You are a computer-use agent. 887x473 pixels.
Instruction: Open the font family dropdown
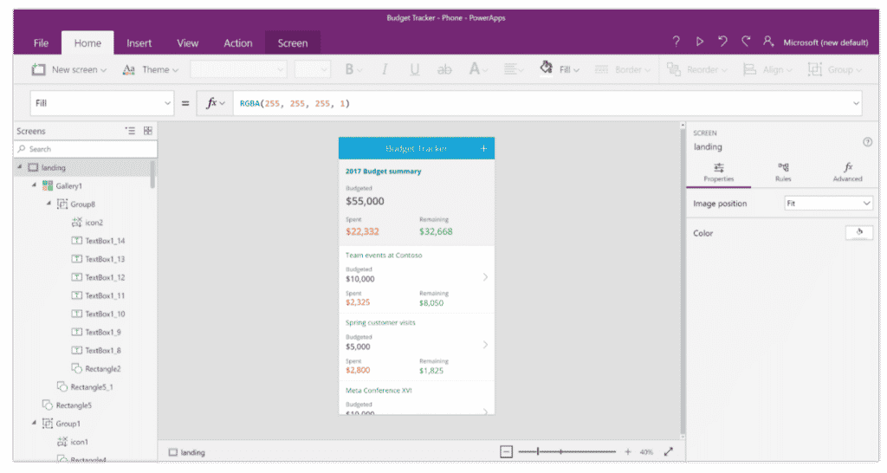[238, 69]
